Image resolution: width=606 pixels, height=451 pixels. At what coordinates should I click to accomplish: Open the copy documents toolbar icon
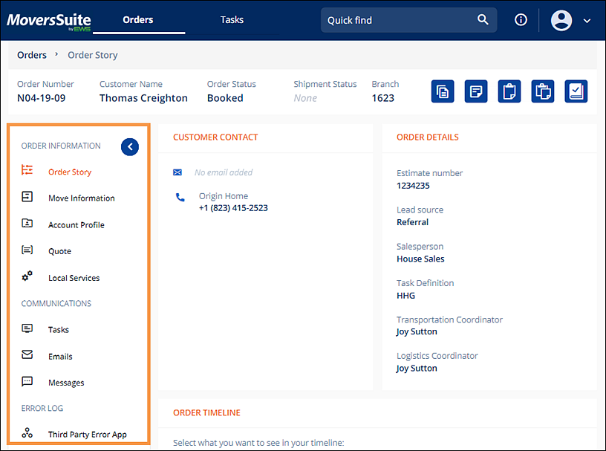coord(443,91)
